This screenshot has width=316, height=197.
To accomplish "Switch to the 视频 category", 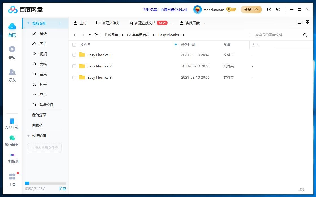I will [x=43, y=54].
